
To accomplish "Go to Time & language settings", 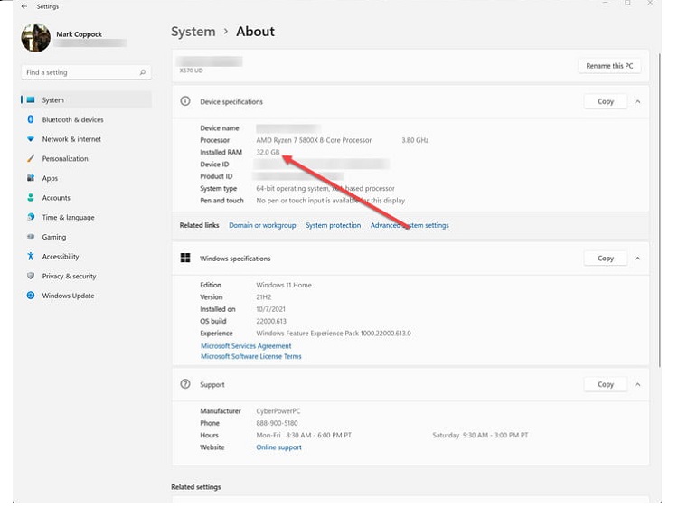I will (x=68, y=218).
